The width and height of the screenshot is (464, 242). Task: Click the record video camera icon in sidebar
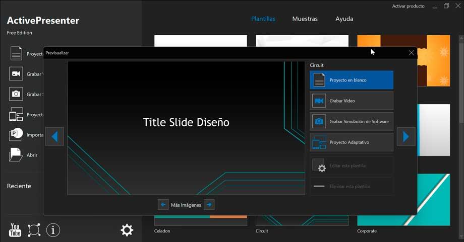coord(16,74)
